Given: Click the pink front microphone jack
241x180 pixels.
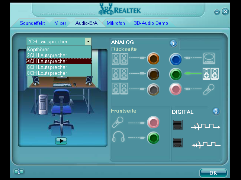Looking at the screenshot, I should [x=153, y=122].
